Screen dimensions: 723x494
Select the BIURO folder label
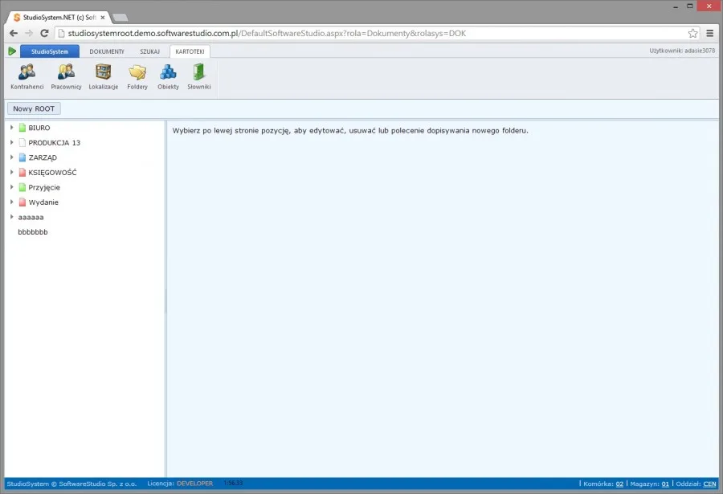(39, 128)
